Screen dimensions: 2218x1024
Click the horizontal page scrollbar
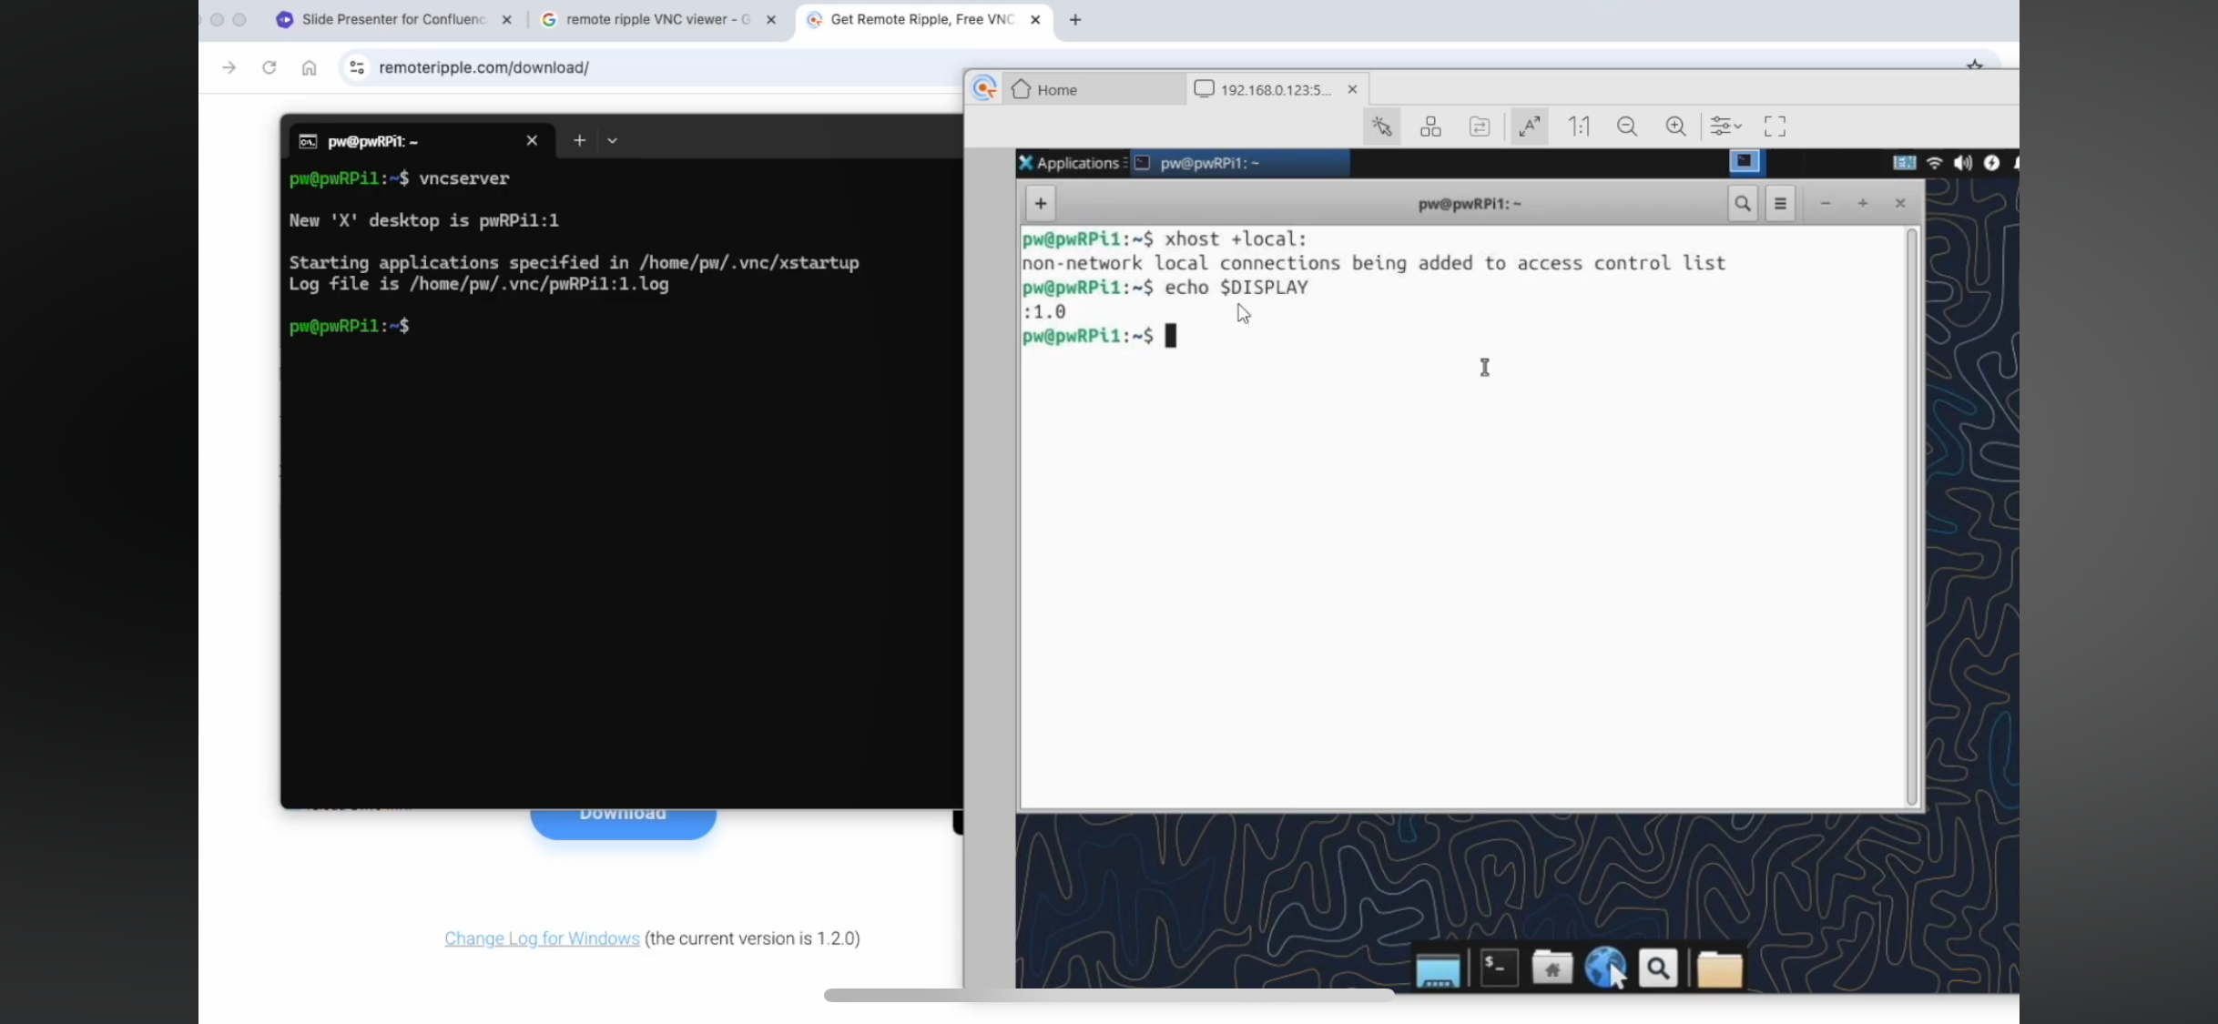point(1108,995)
